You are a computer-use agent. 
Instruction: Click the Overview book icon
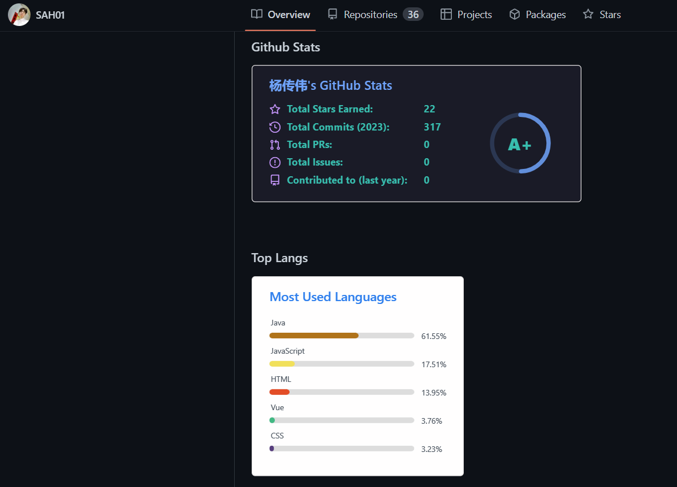[257, 14]
